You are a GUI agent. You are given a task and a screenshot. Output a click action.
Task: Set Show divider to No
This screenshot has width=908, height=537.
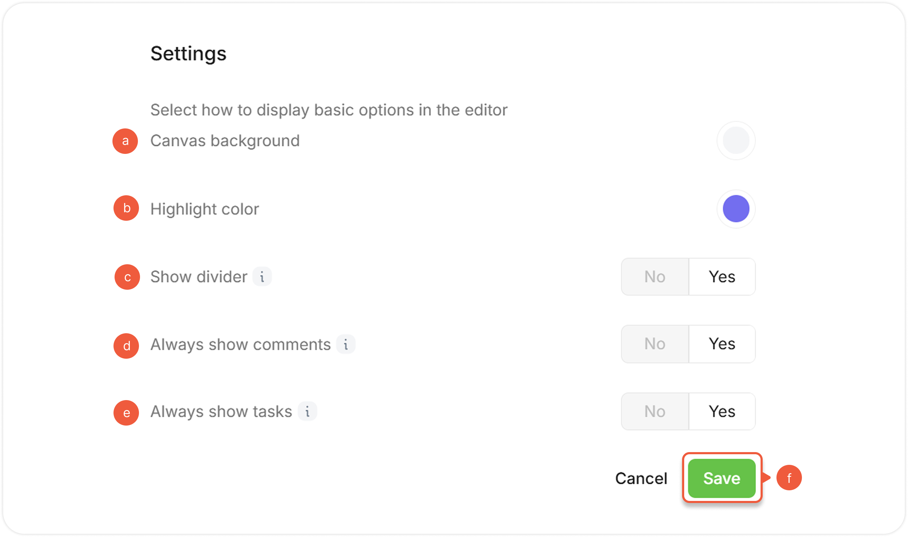click(655, 277)
